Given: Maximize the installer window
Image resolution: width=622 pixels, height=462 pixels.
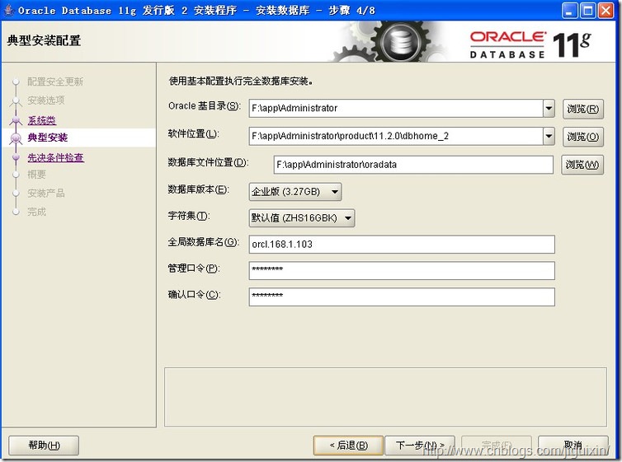Looking at the screenshot, I should click(x=588, y=10).
